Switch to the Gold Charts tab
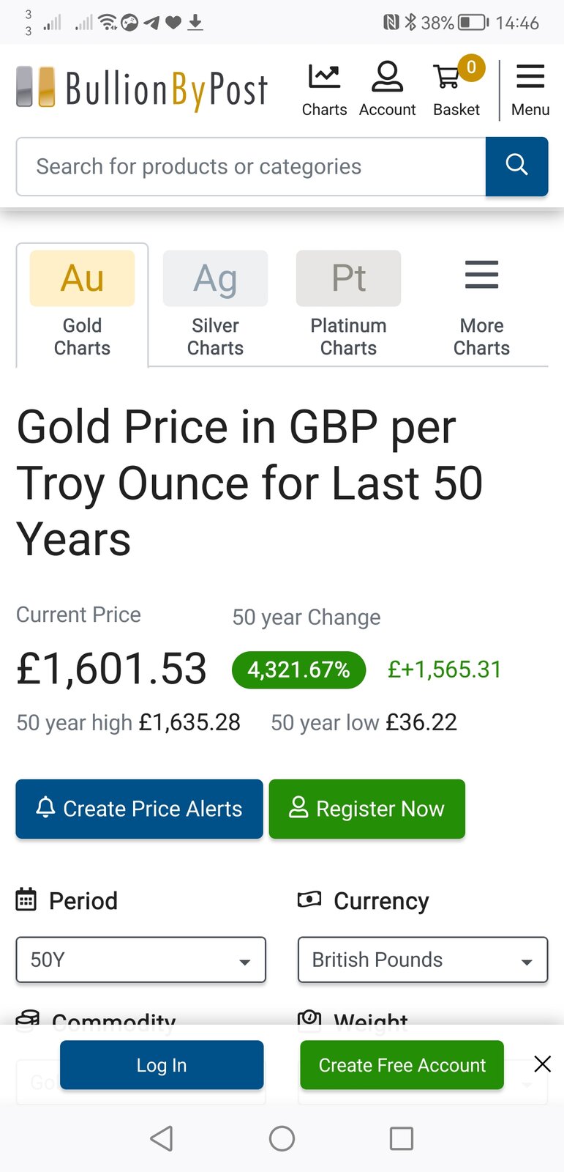 pos(82,304)
